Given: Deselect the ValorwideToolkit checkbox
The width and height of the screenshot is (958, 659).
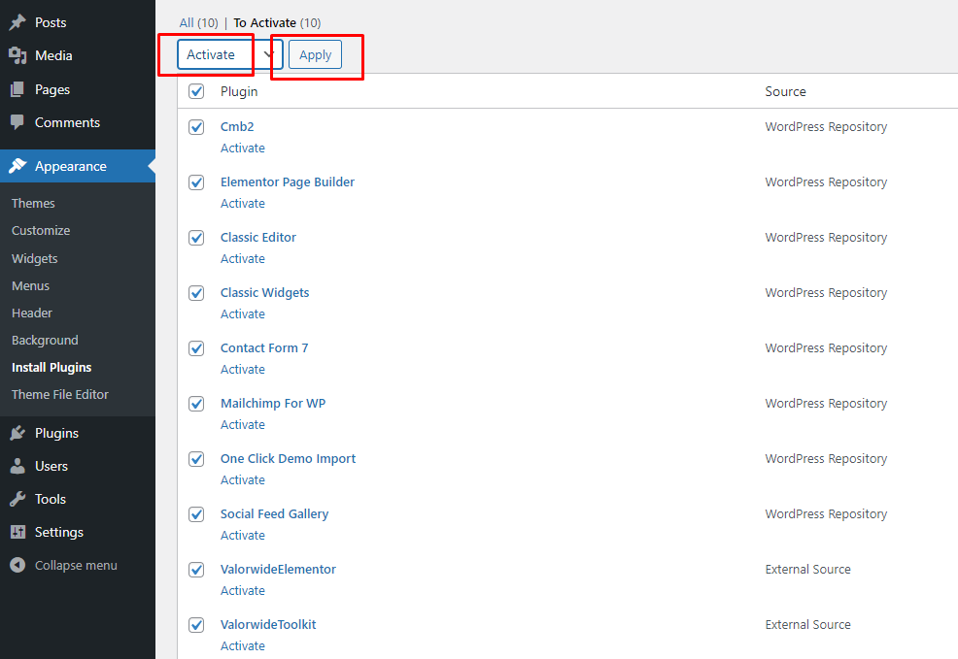Looking at the screenshot, I should point(196,625).
